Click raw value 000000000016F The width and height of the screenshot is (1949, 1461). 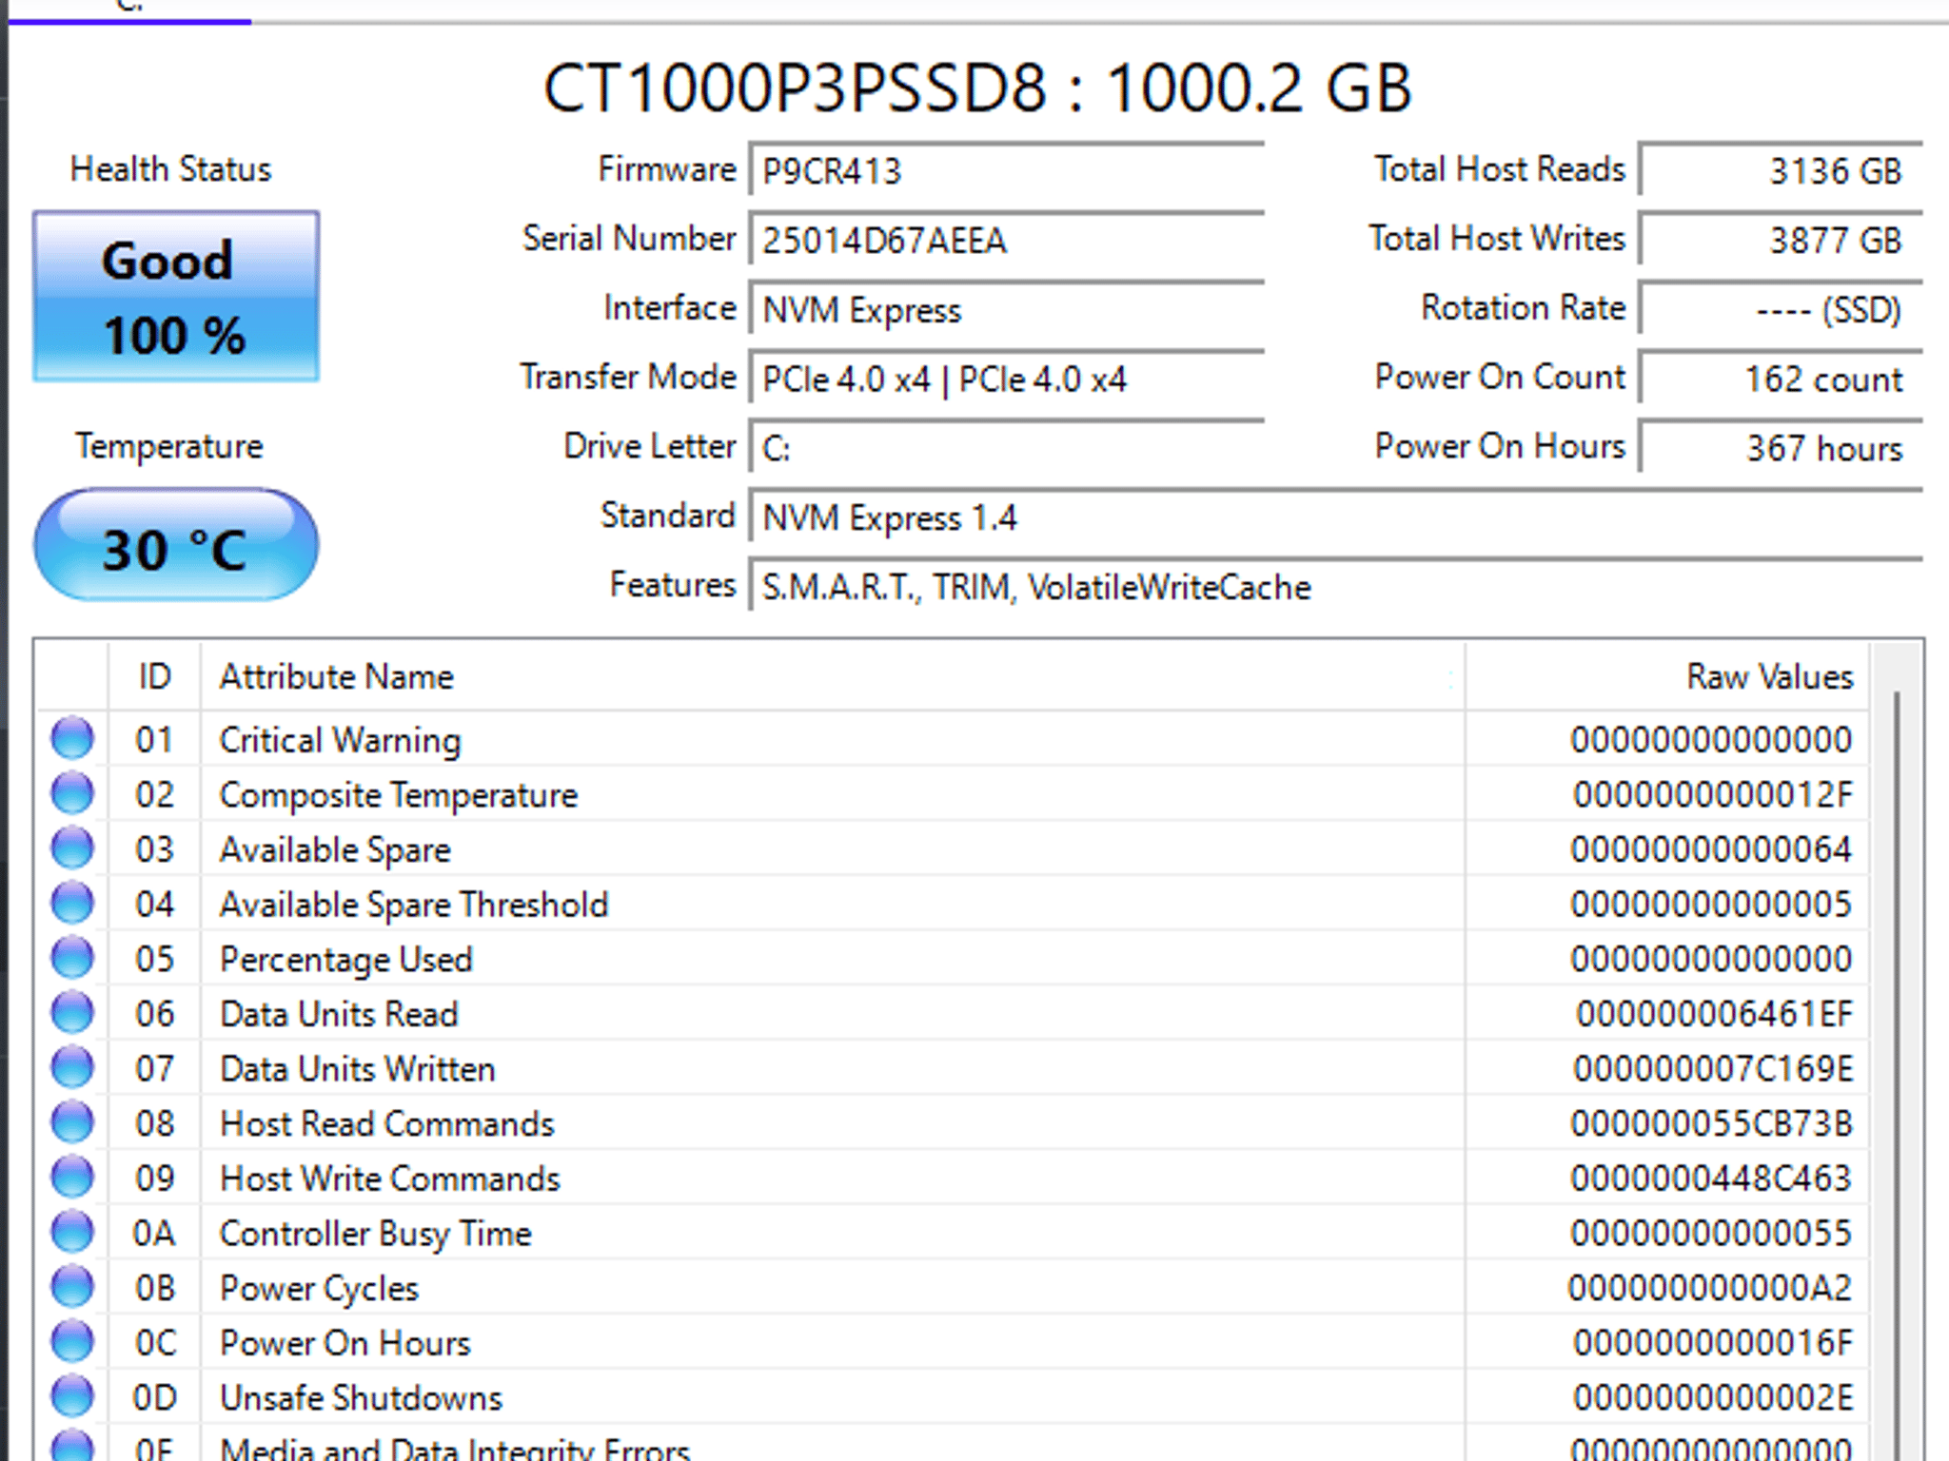pos(1713,1343)
